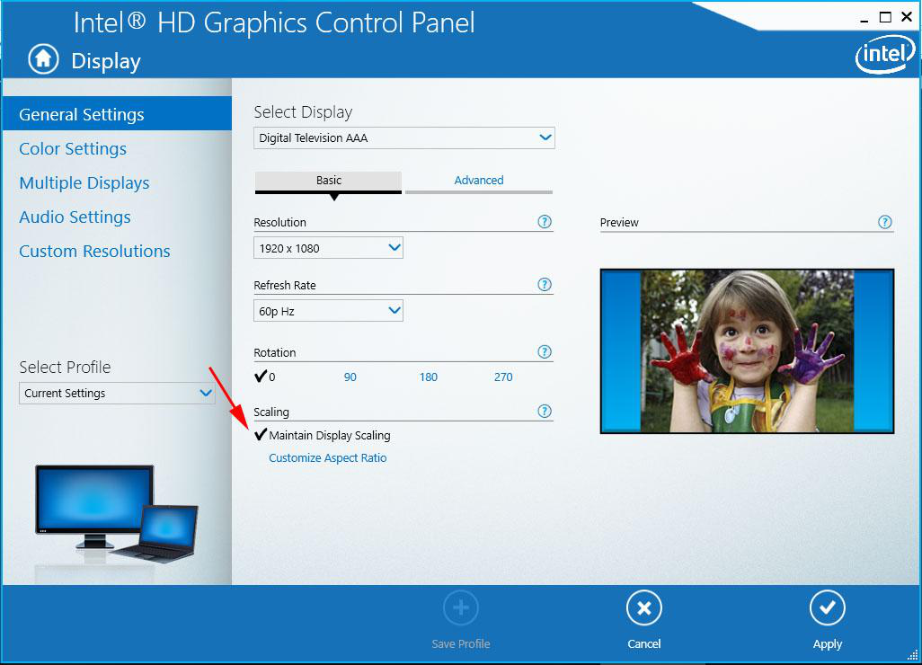Click the Cancel text label
The image size is (922, 665).
(643, 643)
